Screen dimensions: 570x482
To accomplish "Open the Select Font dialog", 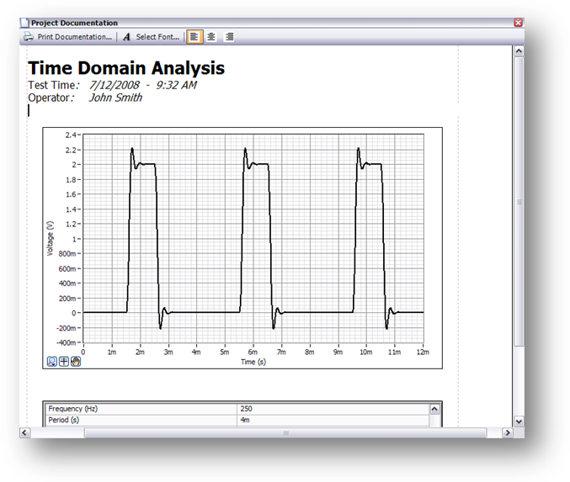I will (157, 37).
